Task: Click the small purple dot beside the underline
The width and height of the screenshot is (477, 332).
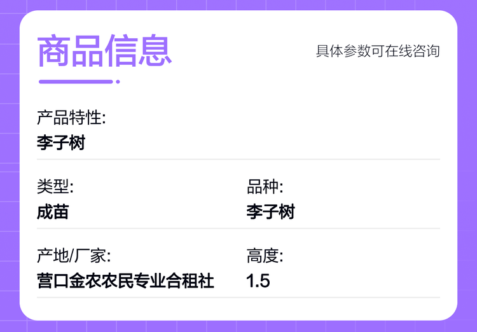Action: pyautogui.click(x=118, y=81)
